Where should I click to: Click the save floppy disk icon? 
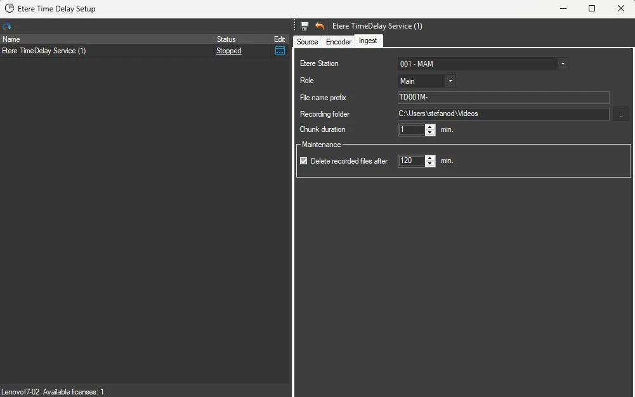[304, 26]
